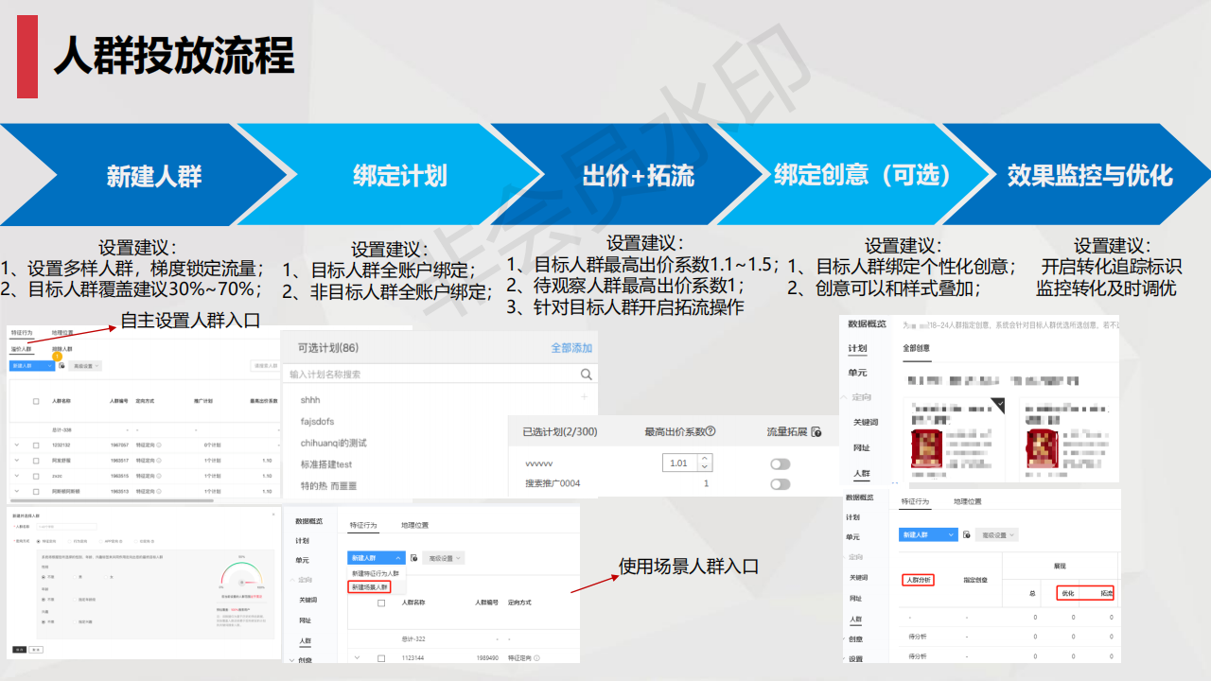Close the 新建并选择人群 dialog
The height and width of the screenshot is (681, 1211).
click(273, 515)
